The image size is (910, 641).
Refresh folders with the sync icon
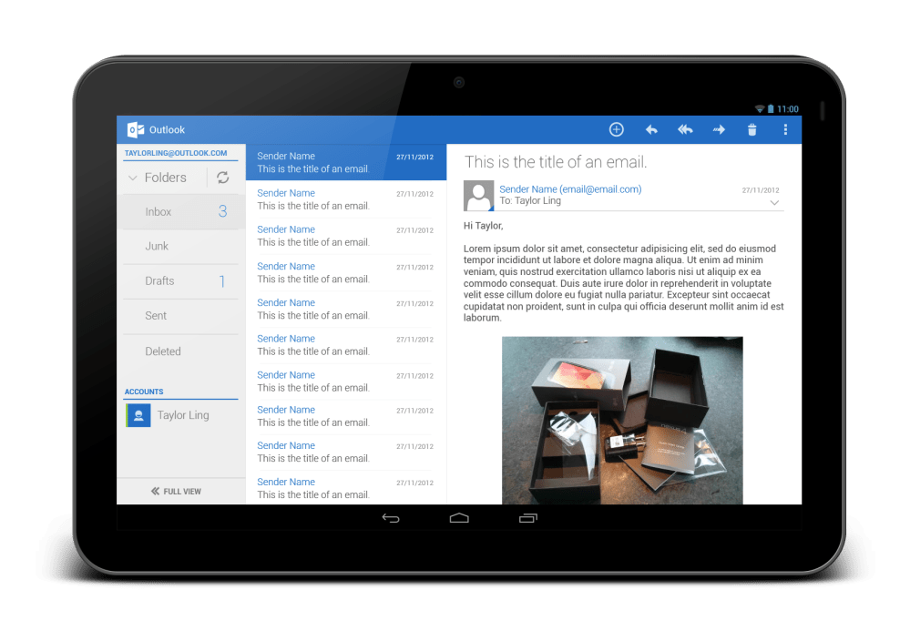coord(223,178)
